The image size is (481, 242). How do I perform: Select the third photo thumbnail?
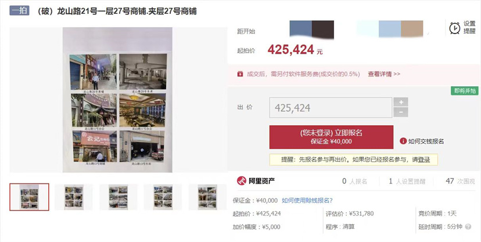[118, 197]
